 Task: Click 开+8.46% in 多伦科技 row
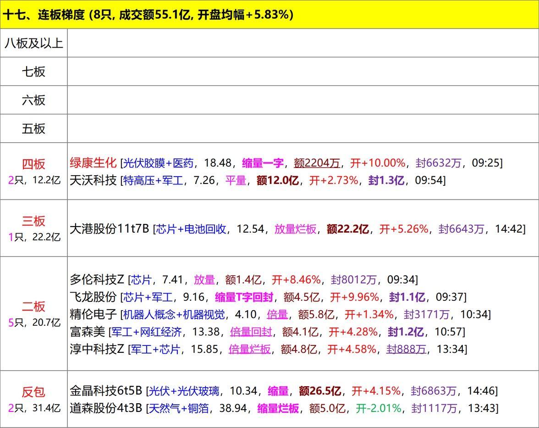[296, 280]
